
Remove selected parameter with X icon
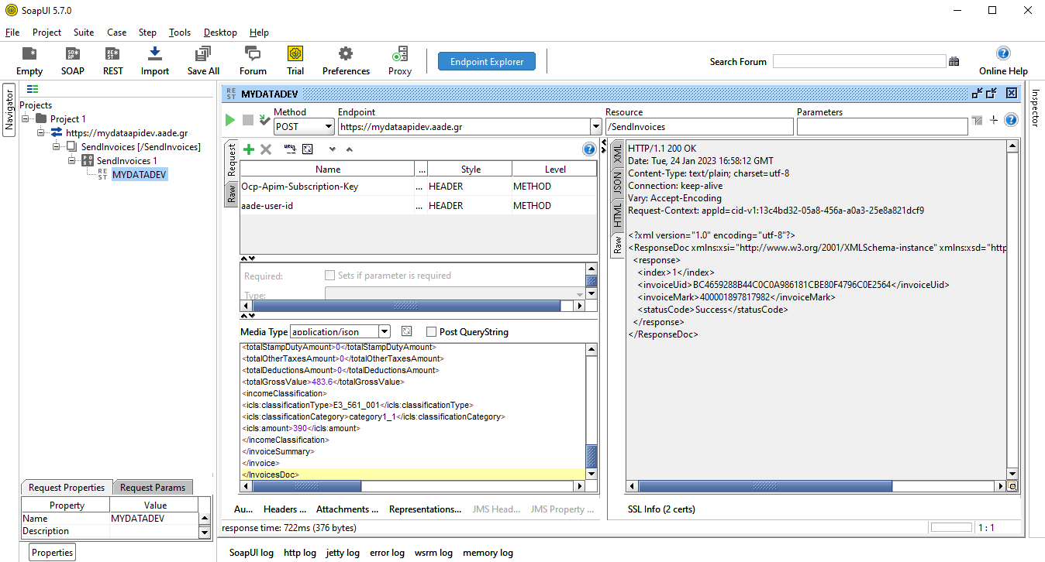click(266, 149)
